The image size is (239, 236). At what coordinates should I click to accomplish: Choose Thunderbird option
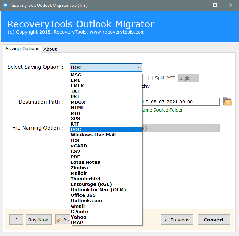[x=106, y=179]
